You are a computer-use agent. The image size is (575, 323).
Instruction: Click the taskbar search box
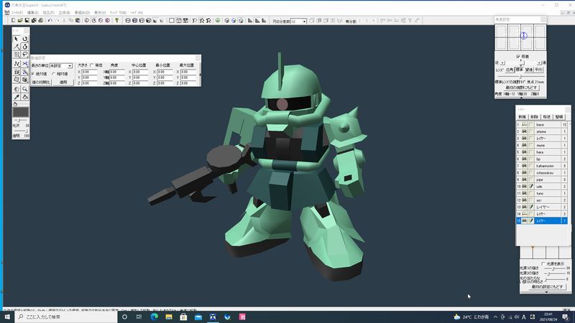tap(66, 317)
